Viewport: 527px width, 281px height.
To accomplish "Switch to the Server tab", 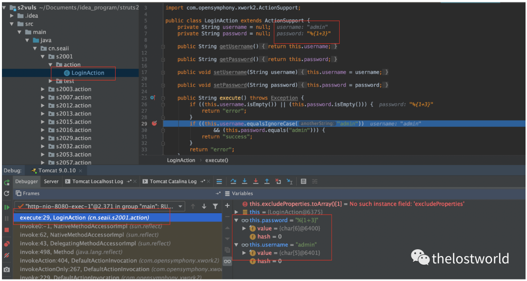I will pyautogui.click(x=51, y=181).
